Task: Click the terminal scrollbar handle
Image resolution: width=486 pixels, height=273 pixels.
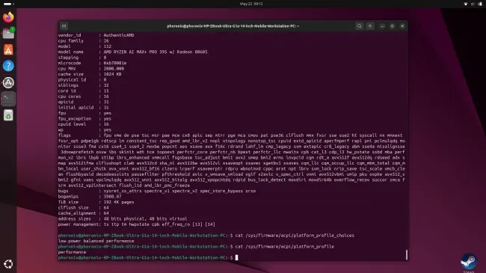Action: point(406,254)
